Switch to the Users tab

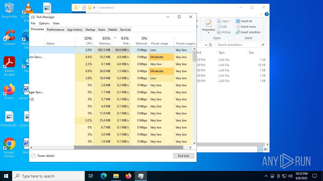point(102,30)
